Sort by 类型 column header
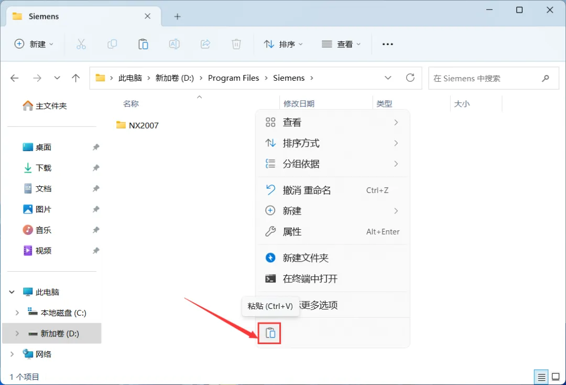This screenshot has width=566, height=385. coord(384,104)
